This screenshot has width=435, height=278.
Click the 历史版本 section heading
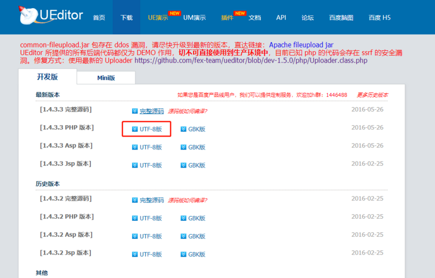48,184
